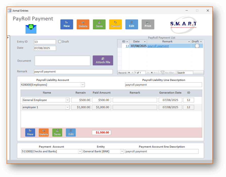Click New button in payroll lines footer
226x177 pixels.
(x=30, y=132)
